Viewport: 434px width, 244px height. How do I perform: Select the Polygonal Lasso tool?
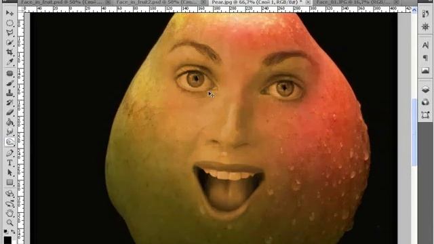coord(9,33)
